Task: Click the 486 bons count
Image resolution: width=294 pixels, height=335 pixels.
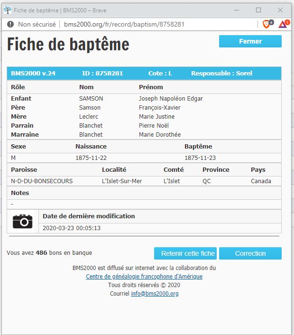Action: coord(41,252)
